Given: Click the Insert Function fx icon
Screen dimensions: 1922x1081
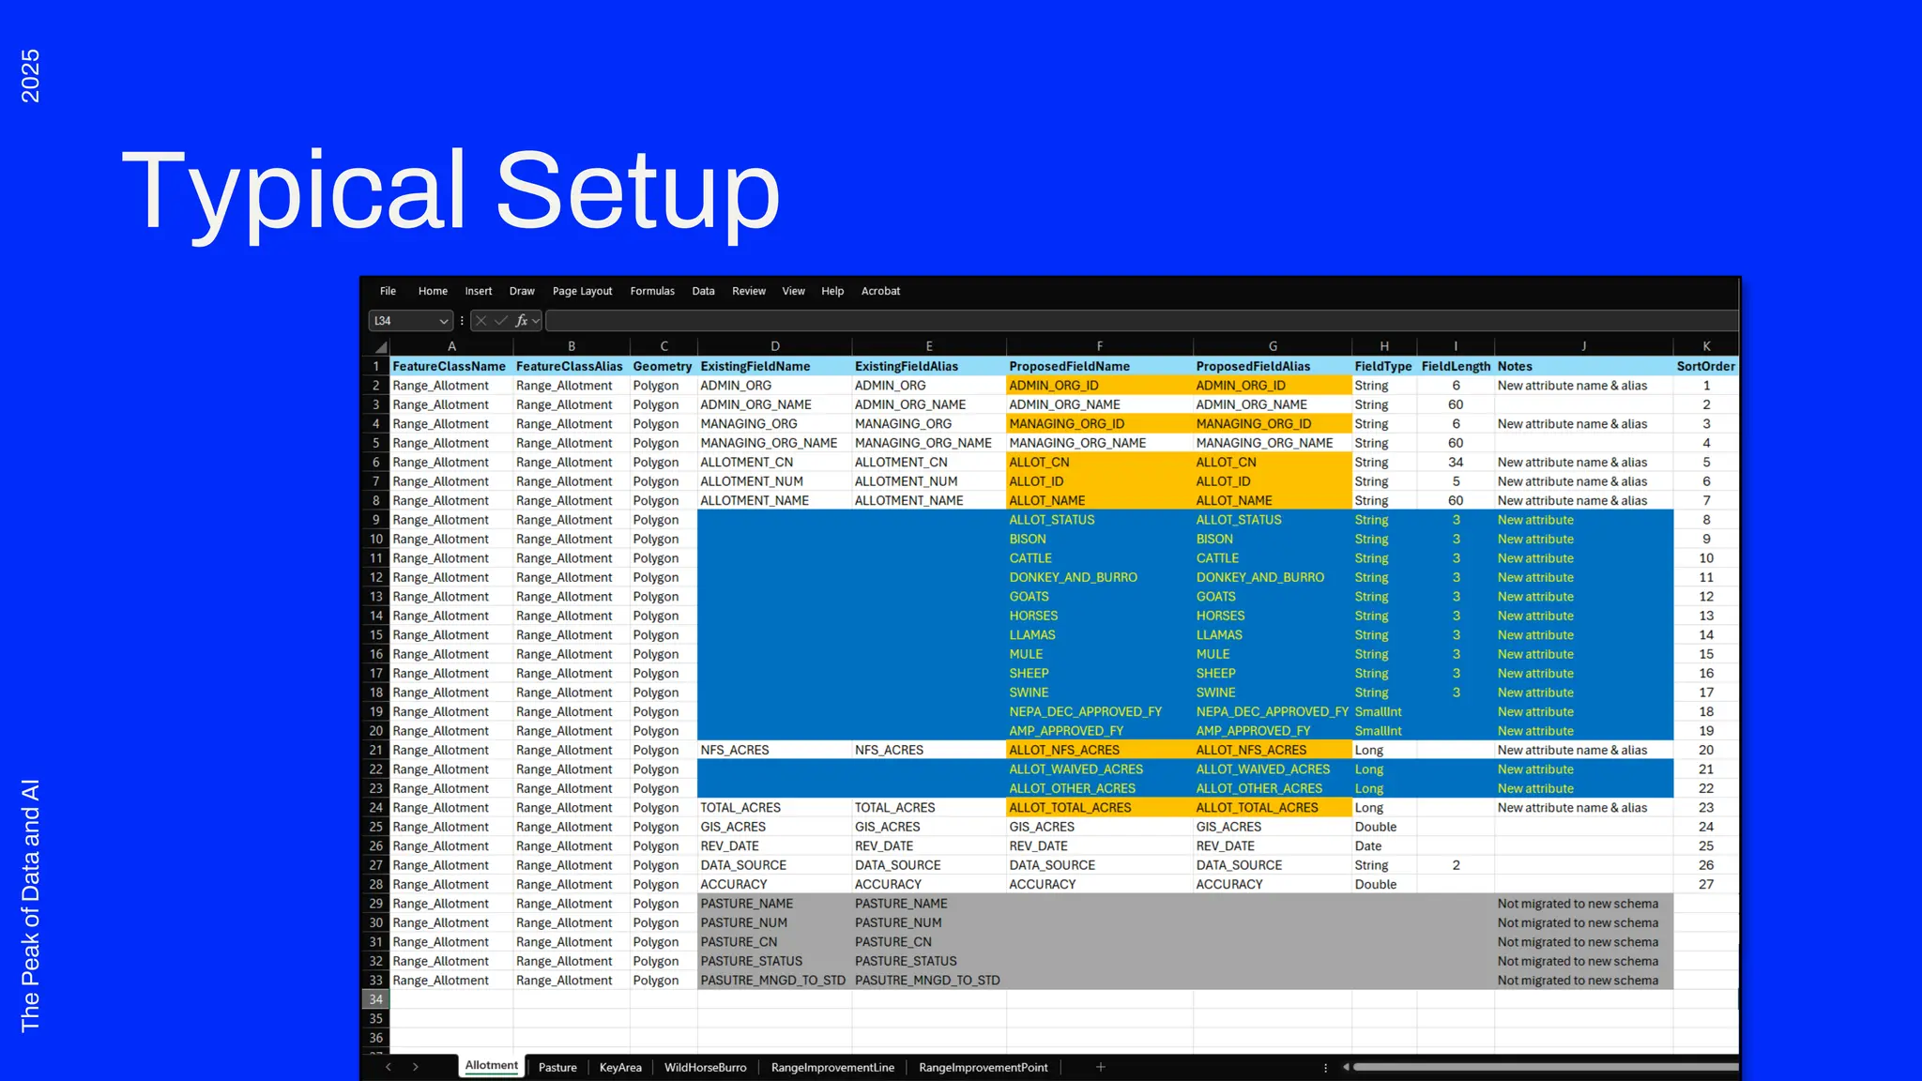Looking at the screenshot, I should [521, 321].
